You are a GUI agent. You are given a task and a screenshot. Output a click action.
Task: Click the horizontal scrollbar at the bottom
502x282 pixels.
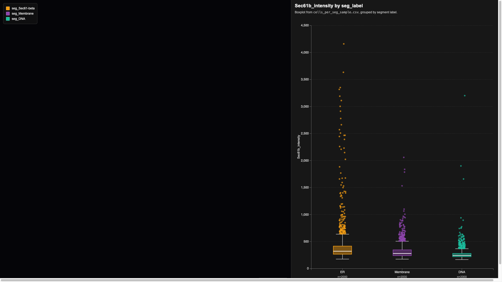coord(247,280)
